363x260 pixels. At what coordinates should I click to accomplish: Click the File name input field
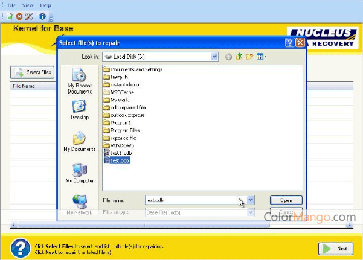(196, 200)
